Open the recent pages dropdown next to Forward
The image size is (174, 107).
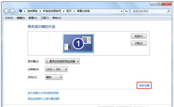pos(16,11)
